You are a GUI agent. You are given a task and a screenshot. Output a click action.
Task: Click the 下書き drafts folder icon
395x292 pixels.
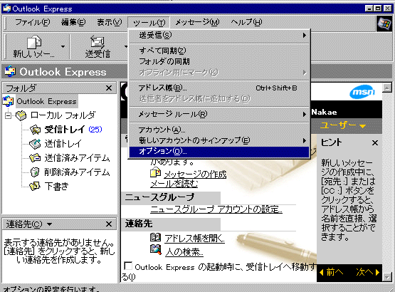(35, 187)
